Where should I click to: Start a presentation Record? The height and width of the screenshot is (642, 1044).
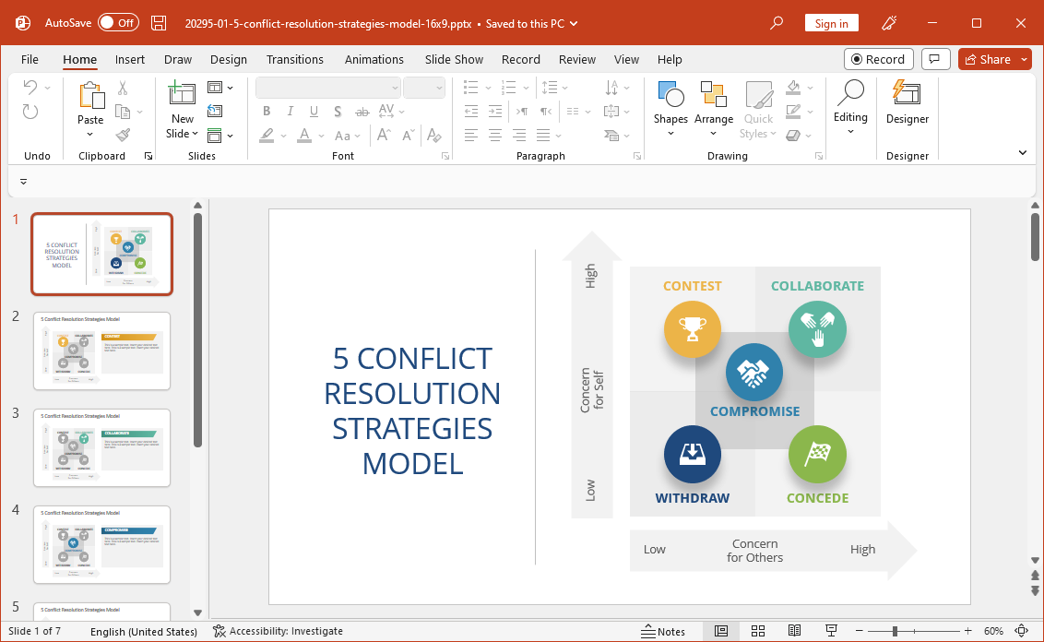(x=878, y=58)
